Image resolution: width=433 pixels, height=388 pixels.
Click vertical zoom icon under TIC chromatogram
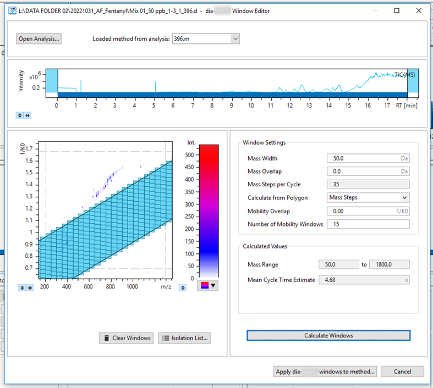tap(20, 115)
